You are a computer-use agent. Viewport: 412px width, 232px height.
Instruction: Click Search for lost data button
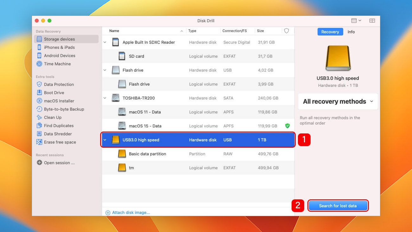coord(338,206)
